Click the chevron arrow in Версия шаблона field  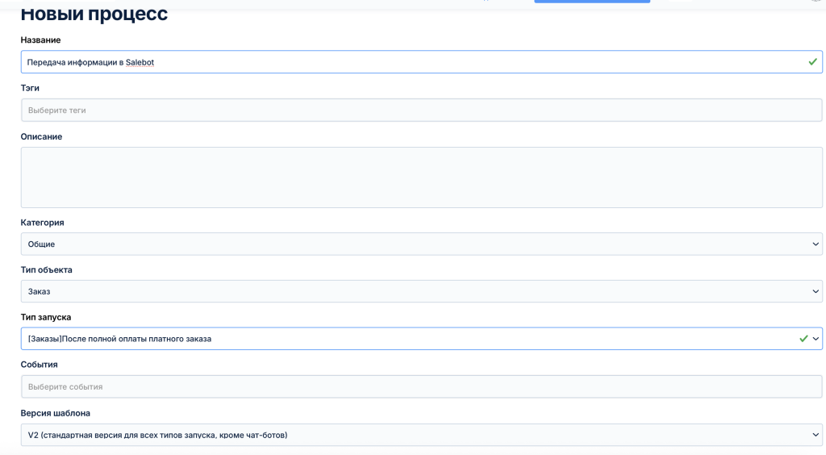tap(816, 436)
